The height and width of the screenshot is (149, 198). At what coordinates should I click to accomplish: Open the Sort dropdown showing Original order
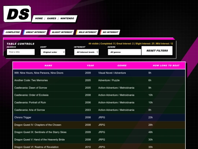[53, 52]
